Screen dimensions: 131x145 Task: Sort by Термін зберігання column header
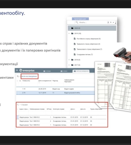pos(96,109)
